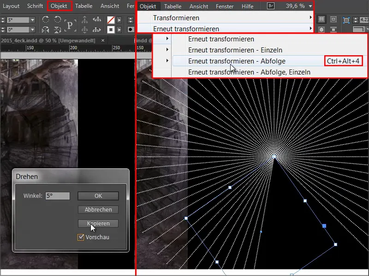Select wrap around object shape icon
The height and width of the screenshot is (276, 369).
(321, 29)
